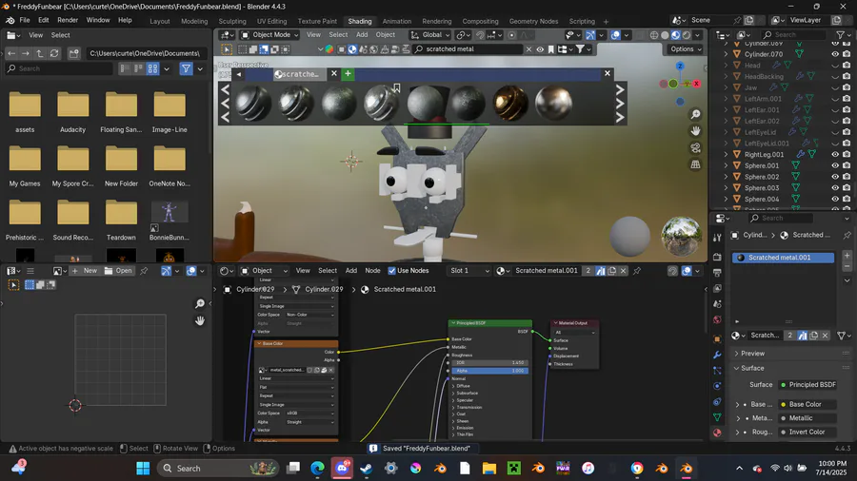Click the pan hand icon in the 3D viewport
This screenshot has width=857, height=481.
point(695,131)
